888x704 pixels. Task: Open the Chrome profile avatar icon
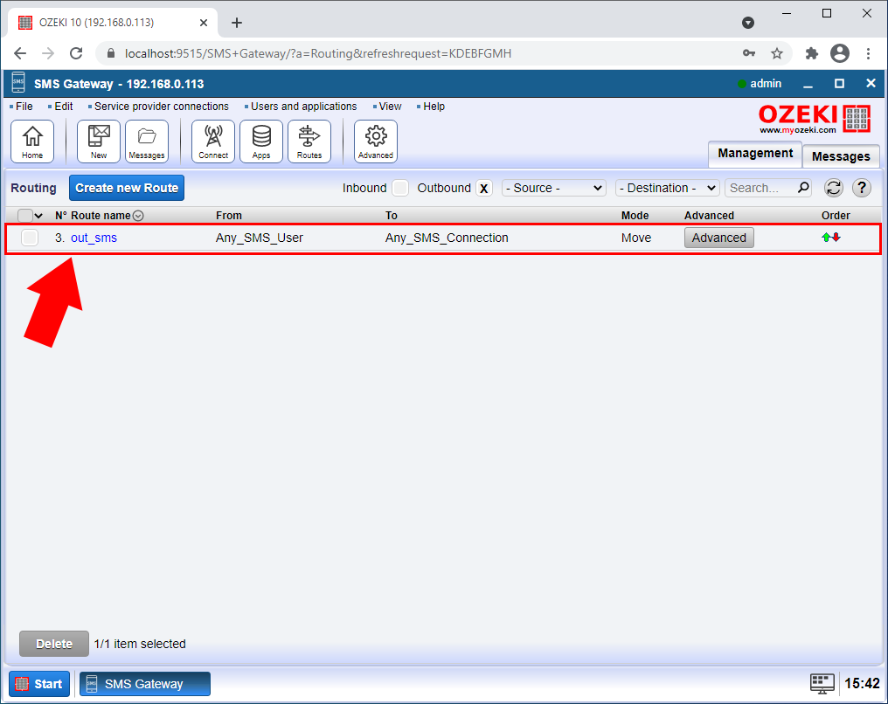click(840, 53)
